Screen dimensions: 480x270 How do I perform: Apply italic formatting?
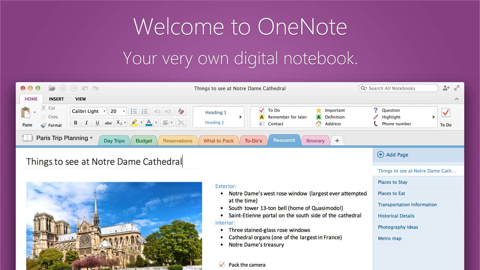(87, 123)
